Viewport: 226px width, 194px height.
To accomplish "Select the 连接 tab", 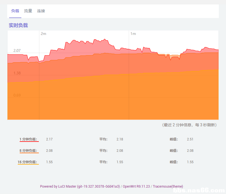I will (41, 11).
